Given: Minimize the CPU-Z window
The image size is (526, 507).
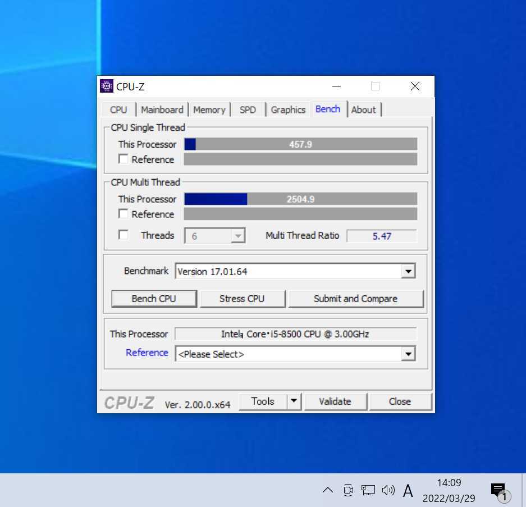Looking at the screenshot, I should [x=336, y=86].
